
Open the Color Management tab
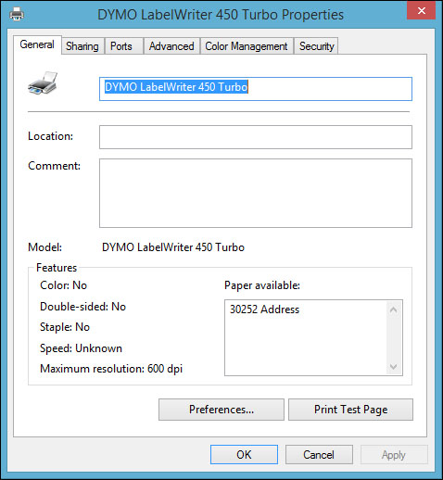[x=247, y=46]
